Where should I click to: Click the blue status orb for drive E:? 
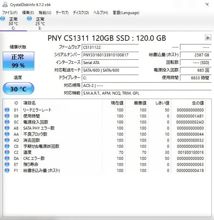click(x=29, y=18)
